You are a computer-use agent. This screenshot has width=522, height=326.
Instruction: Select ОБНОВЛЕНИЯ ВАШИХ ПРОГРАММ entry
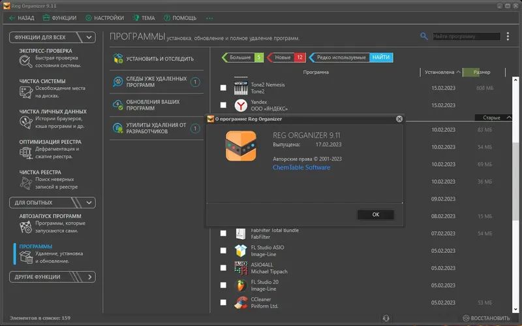pos(157,105)
